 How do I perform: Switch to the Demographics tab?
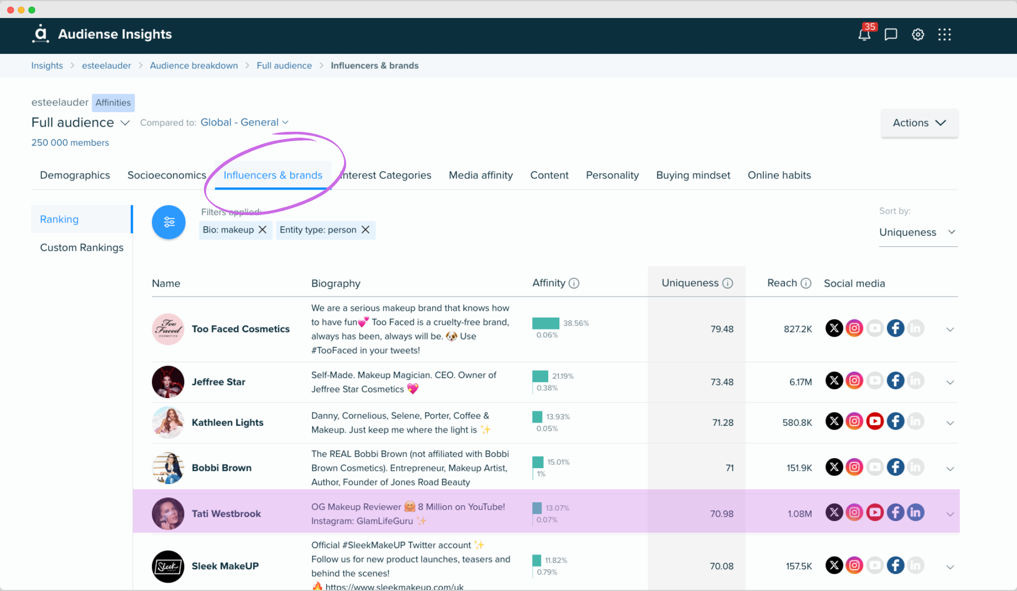[x=75, y=174]
